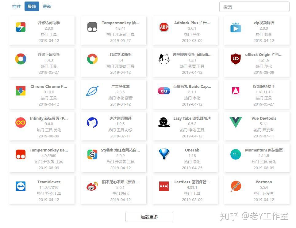296x228 pixels.
Task: Click the Tampermonkey Be... title text
Action: tap(49, 150)
